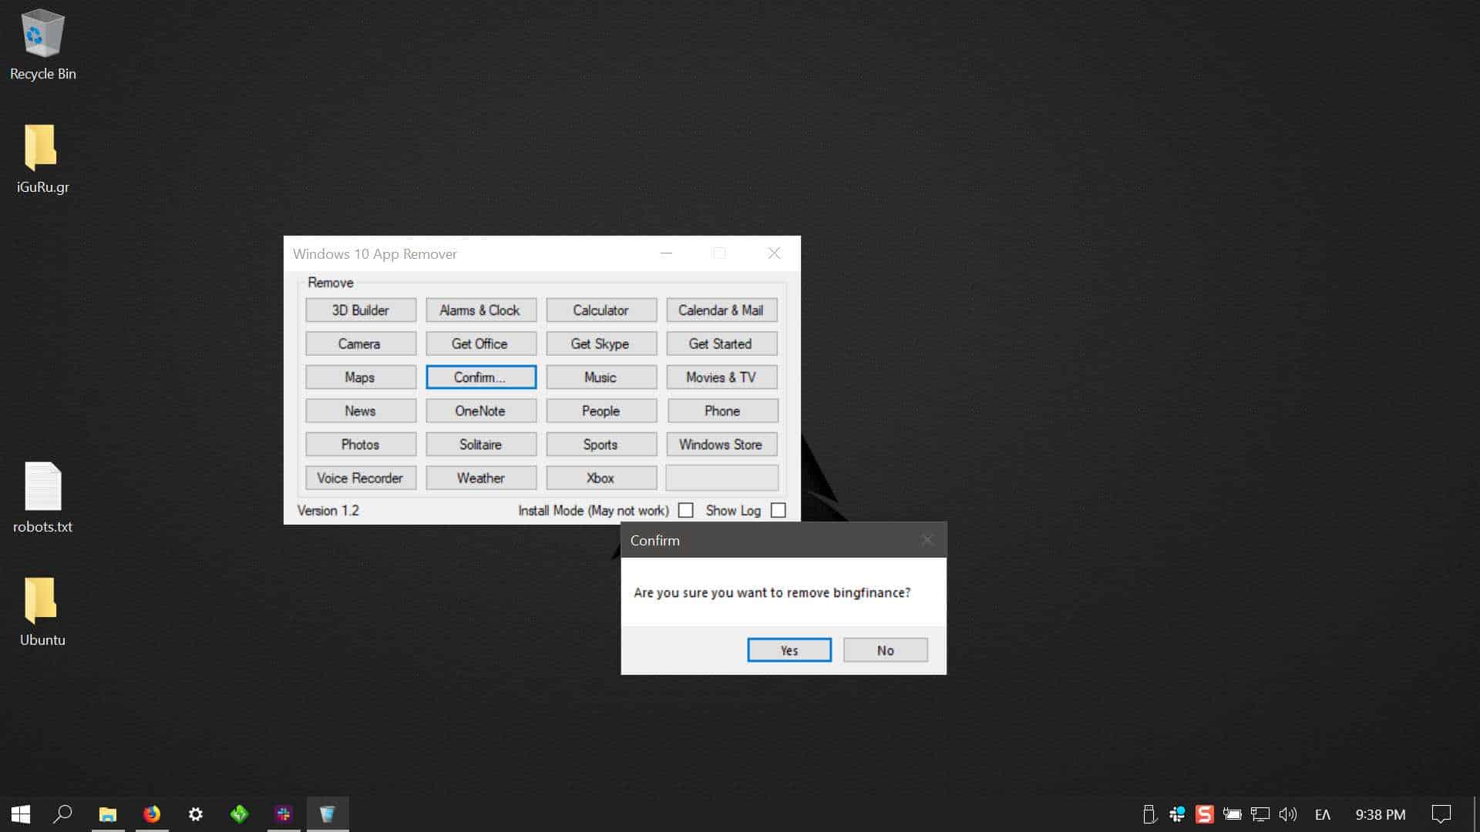Remove the Photos app

(x=360, y=445)
